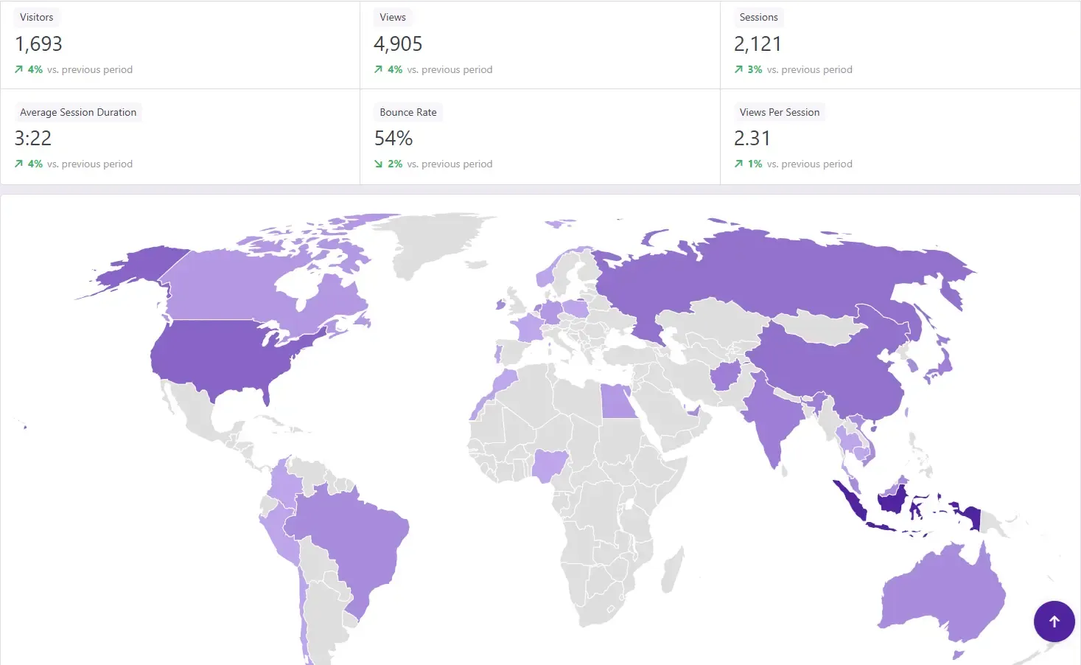Select the Visitors metric label
The width and height of the screenshot is (1081, 665).
point(37,17)
